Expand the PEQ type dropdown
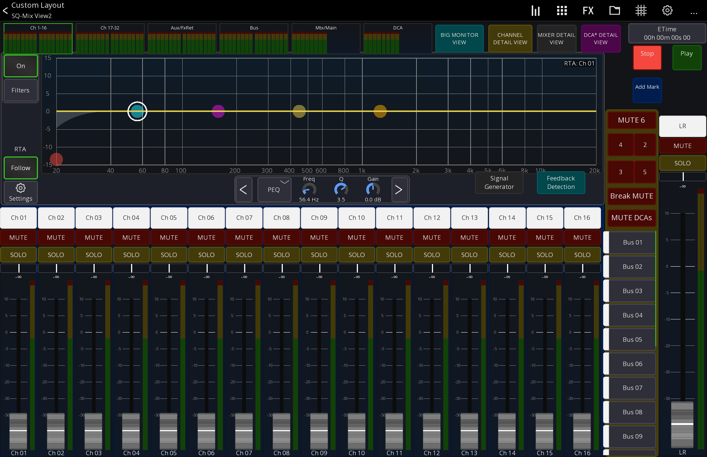The height and width of the screenshot is (457, 707). coord(274,190)
